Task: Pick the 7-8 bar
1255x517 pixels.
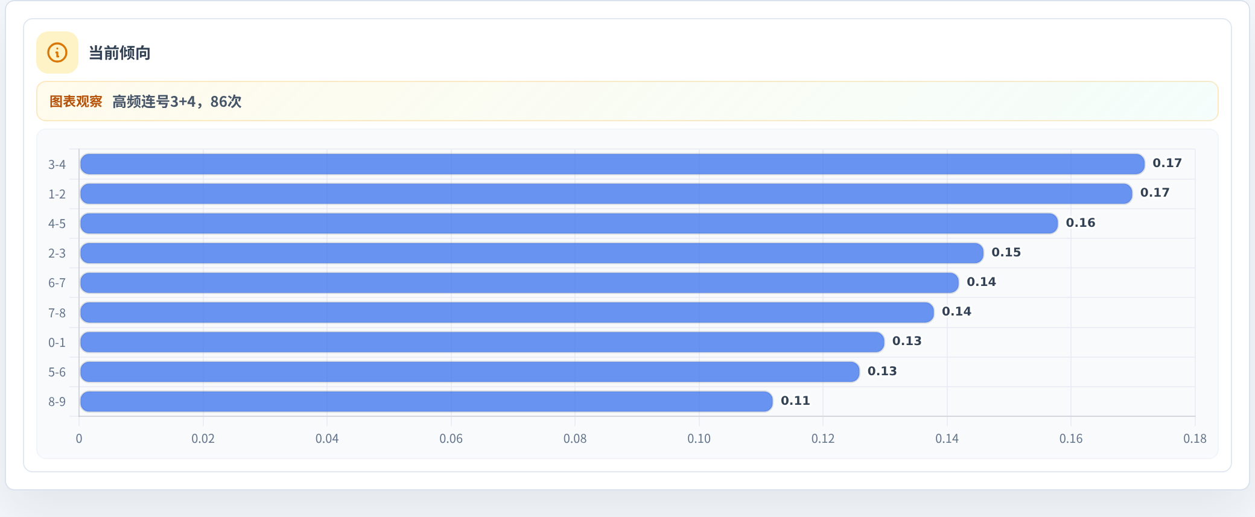Action: click(x=507, y=312)
